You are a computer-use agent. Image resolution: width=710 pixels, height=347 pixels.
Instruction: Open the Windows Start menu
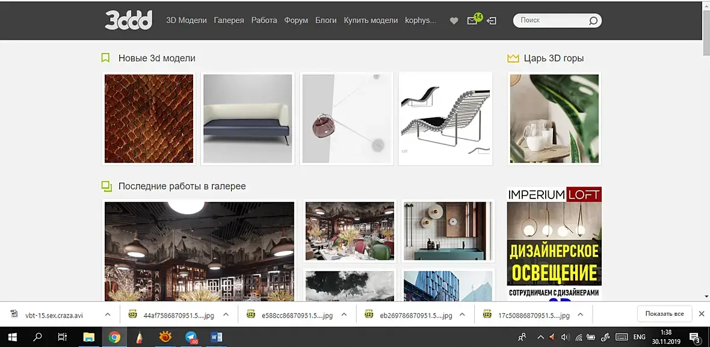pyautogui.click(x=12, y=337)
